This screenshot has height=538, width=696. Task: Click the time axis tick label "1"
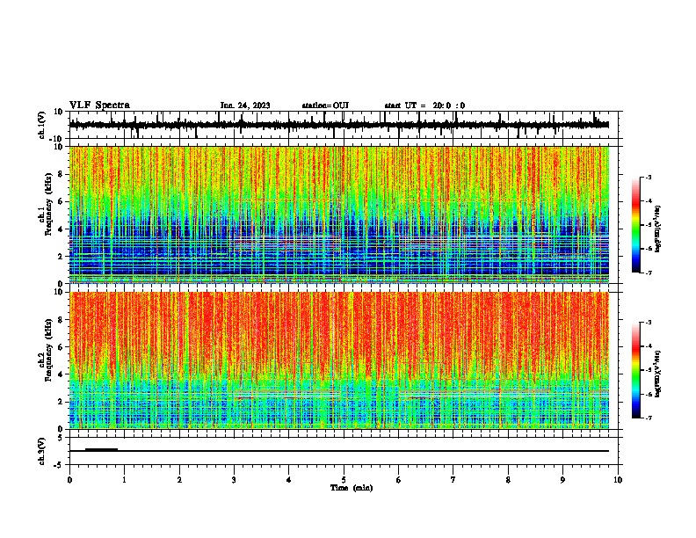click(x=124, y=480)
